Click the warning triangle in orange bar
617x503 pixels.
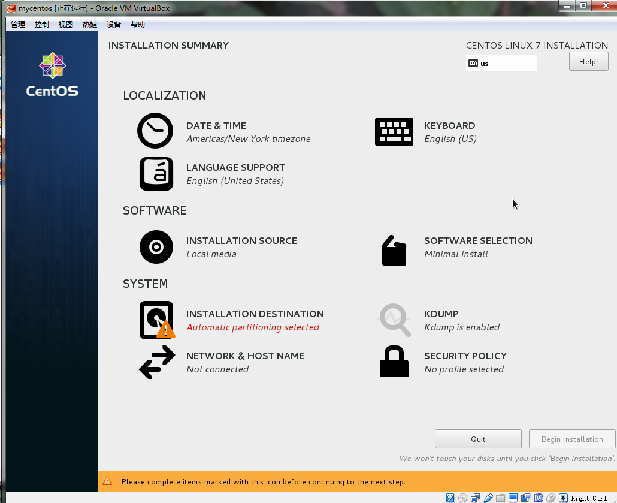[x=107, y=481]
